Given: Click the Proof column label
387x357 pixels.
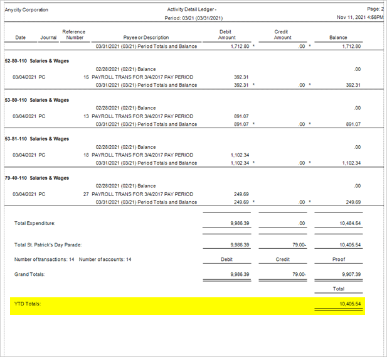Looking at the screenshot, I should tap(339, 260).
